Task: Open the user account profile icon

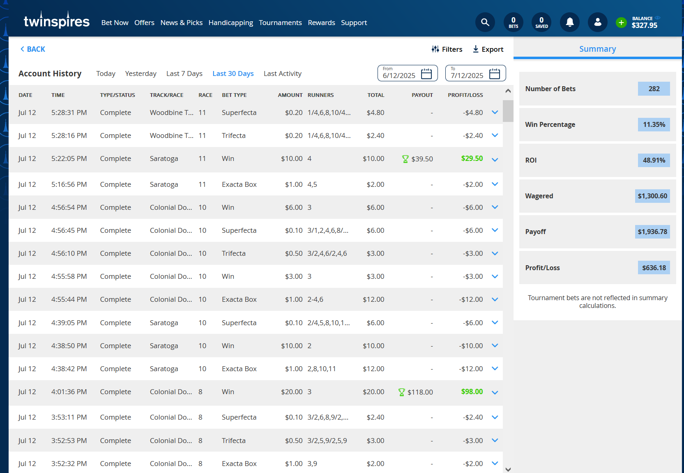Action: click(598, 22)
